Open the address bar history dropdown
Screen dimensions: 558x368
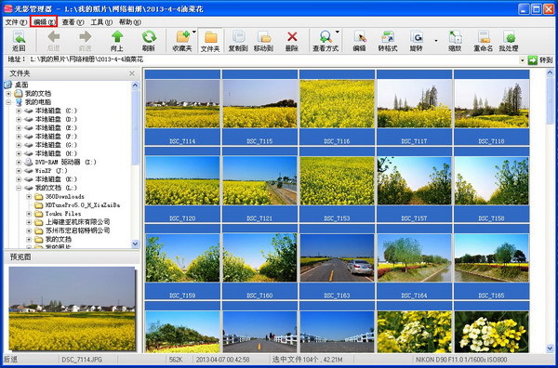(x=523, y=60)
